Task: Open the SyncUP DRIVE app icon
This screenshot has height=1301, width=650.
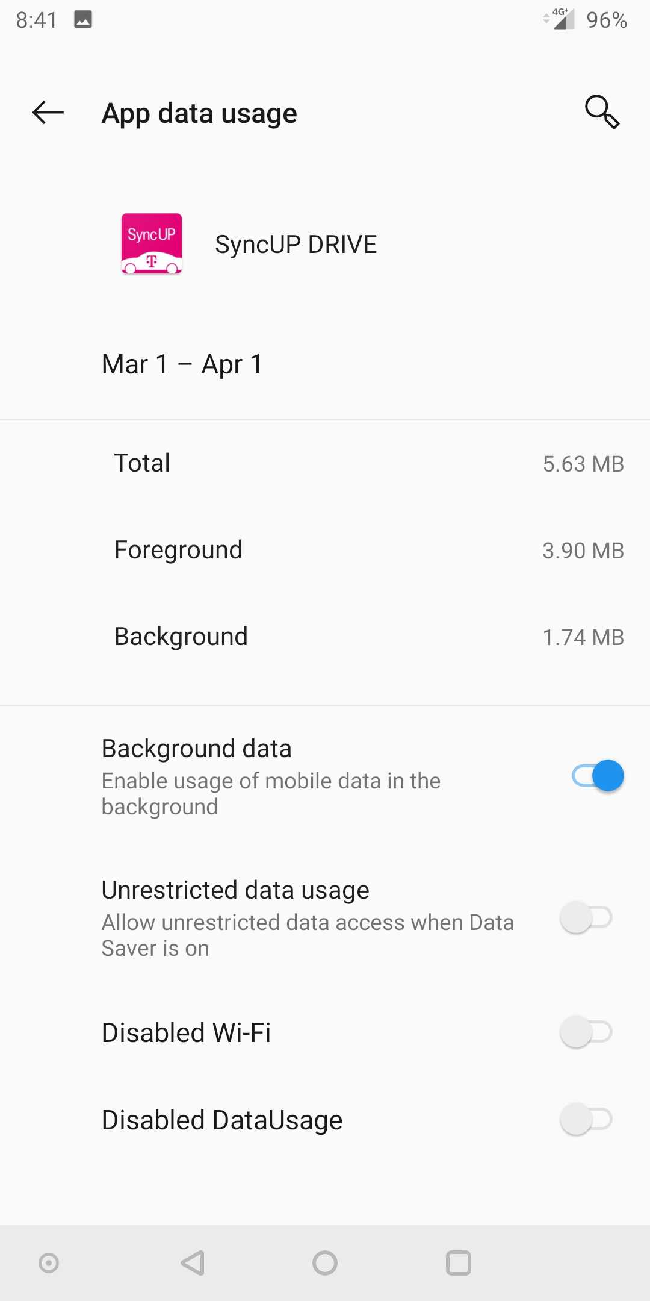Action: click(150, 244)
